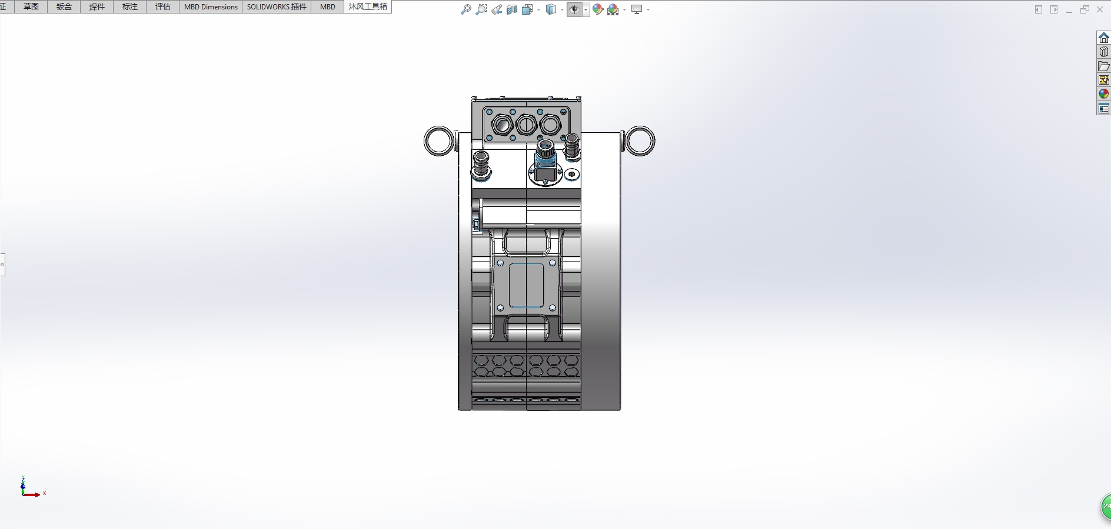Expand the Hide/Show Items dropdown arrow
The height and width of the screenshot is (529, 1111).
pos(586,9)
